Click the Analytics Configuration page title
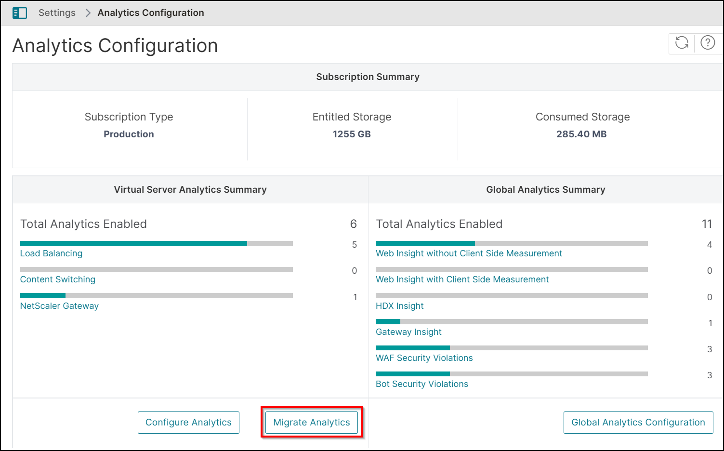Screen dimensions: 724x451 pyautogui.click(x=115, y=46)
